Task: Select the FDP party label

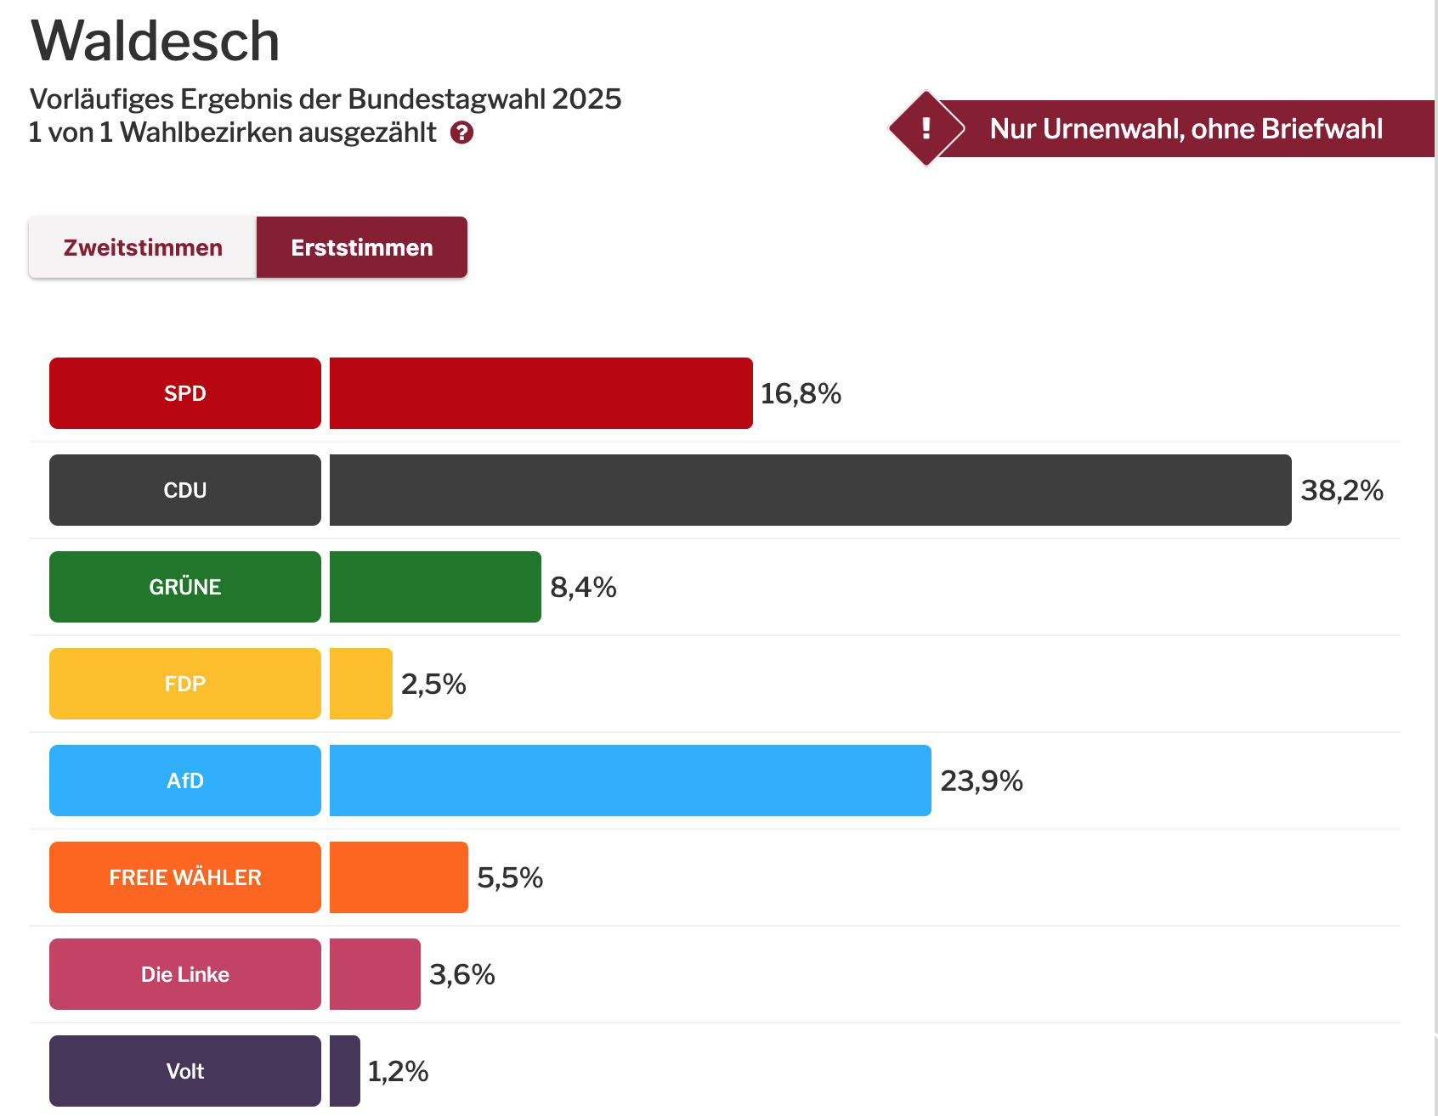Action: point(184,683)
